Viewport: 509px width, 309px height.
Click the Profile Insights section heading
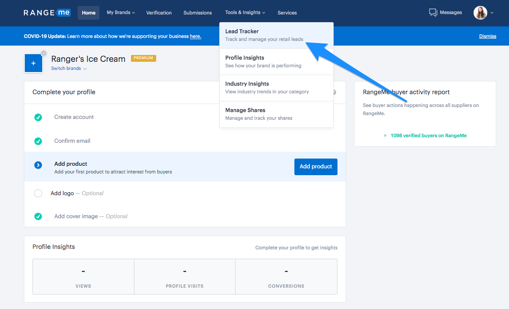(x=54, y=247)
